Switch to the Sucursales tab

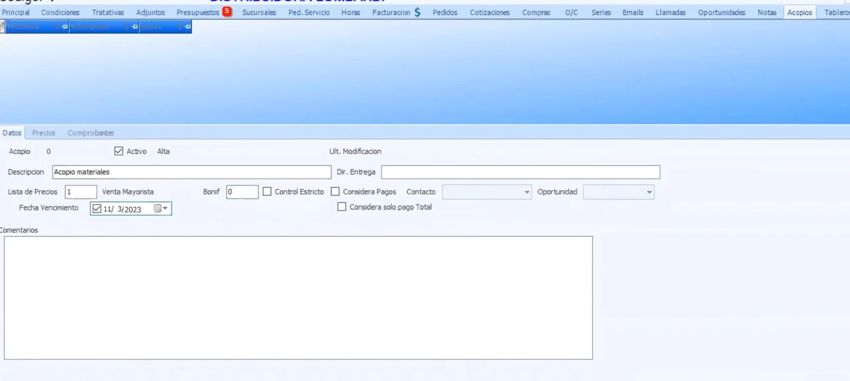coord(259,12)
